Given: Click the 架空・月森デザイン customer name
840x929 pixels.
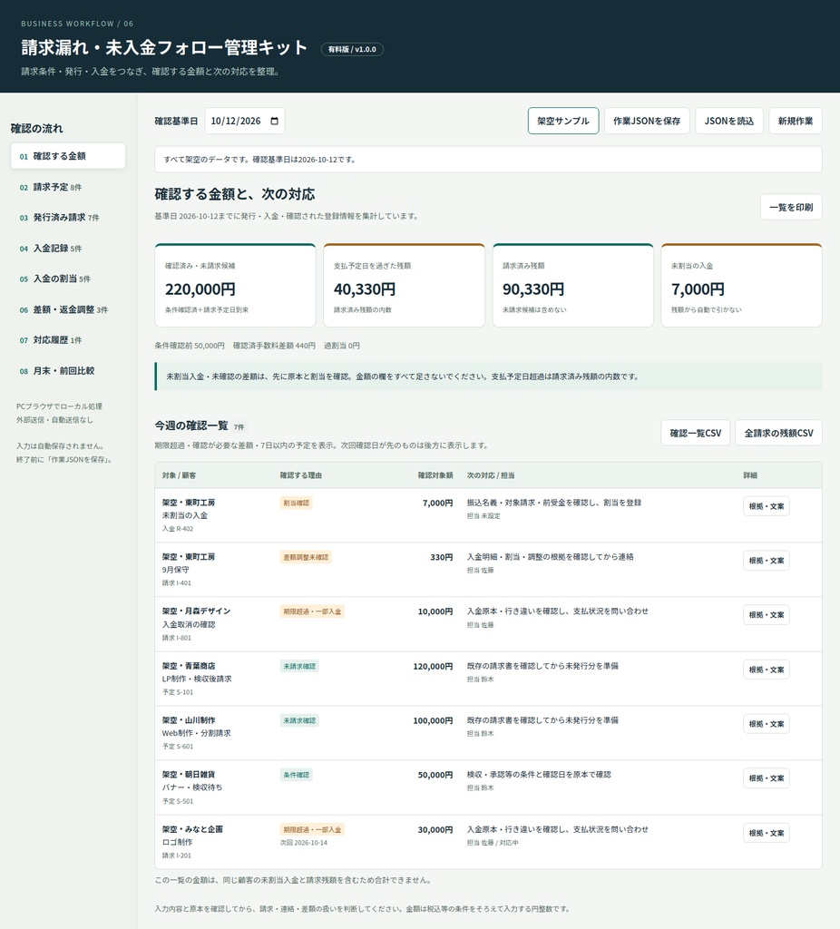Looking at the screenshot, I should (196, 611).
